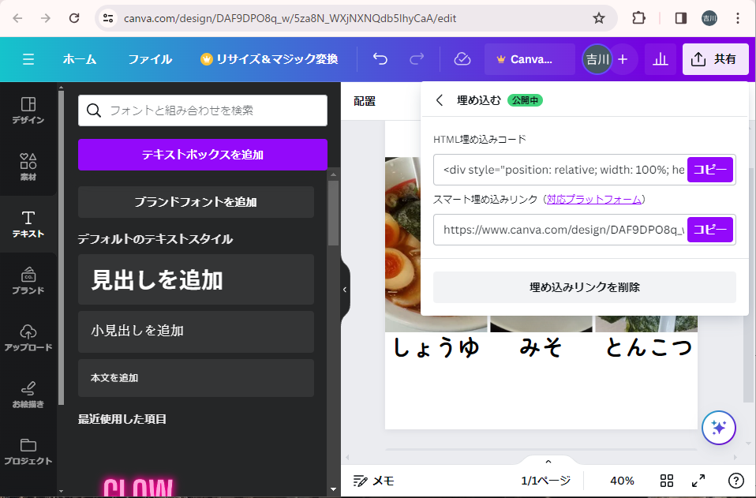Open grid view of pages
Image resolution: width=756 pixels, height=498 pixels.
pos(666,481)
